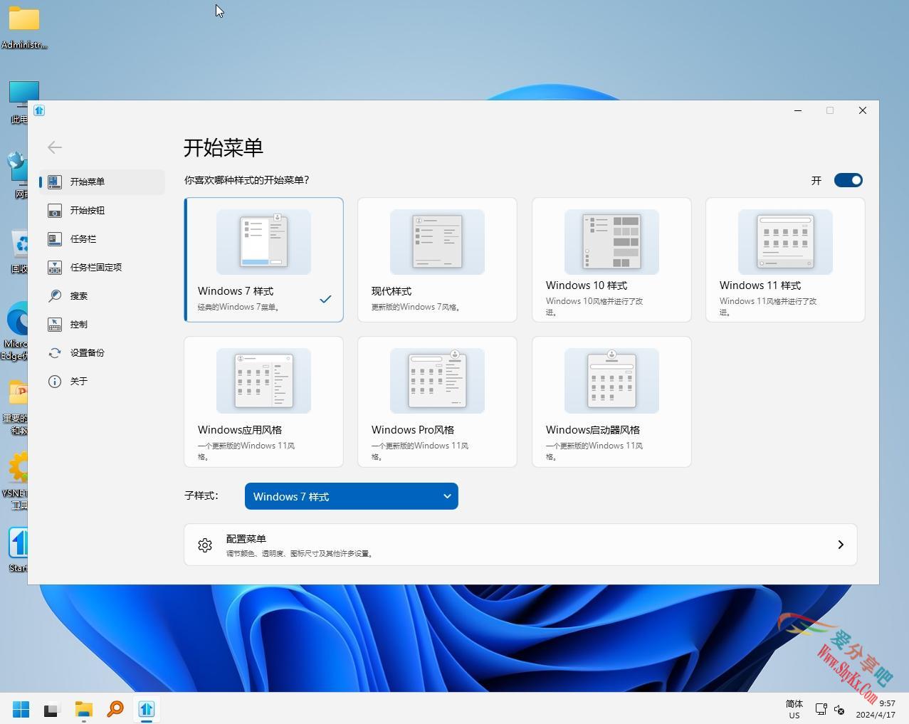Click the 搜索 magnifier icon in sidebar
The width and height of the screenshot is (909, 724).
(x=55, y=296)
